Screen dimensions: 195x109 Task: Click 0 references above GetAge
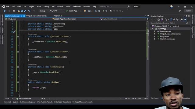pos(32,80)
